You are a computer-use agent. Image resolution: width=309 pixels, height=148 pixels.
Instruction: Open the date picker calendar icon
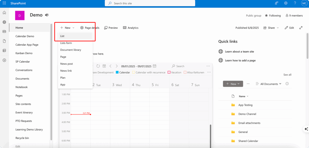coord(154,66)
